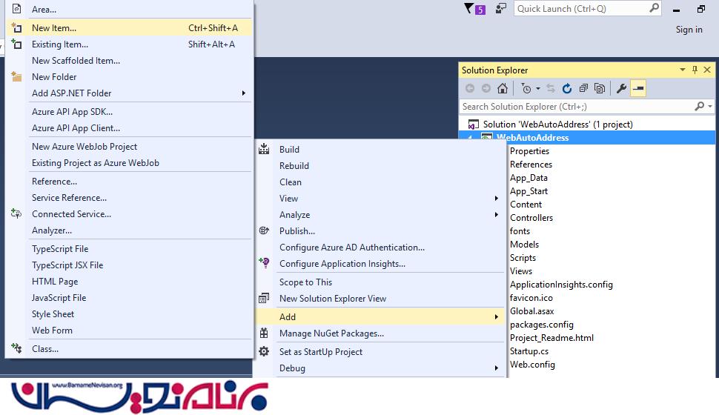Viewport: 719px width, 415px height.
Task: Open the Solution Explorer window position dropdown
Action: click(x=683, y=70)
